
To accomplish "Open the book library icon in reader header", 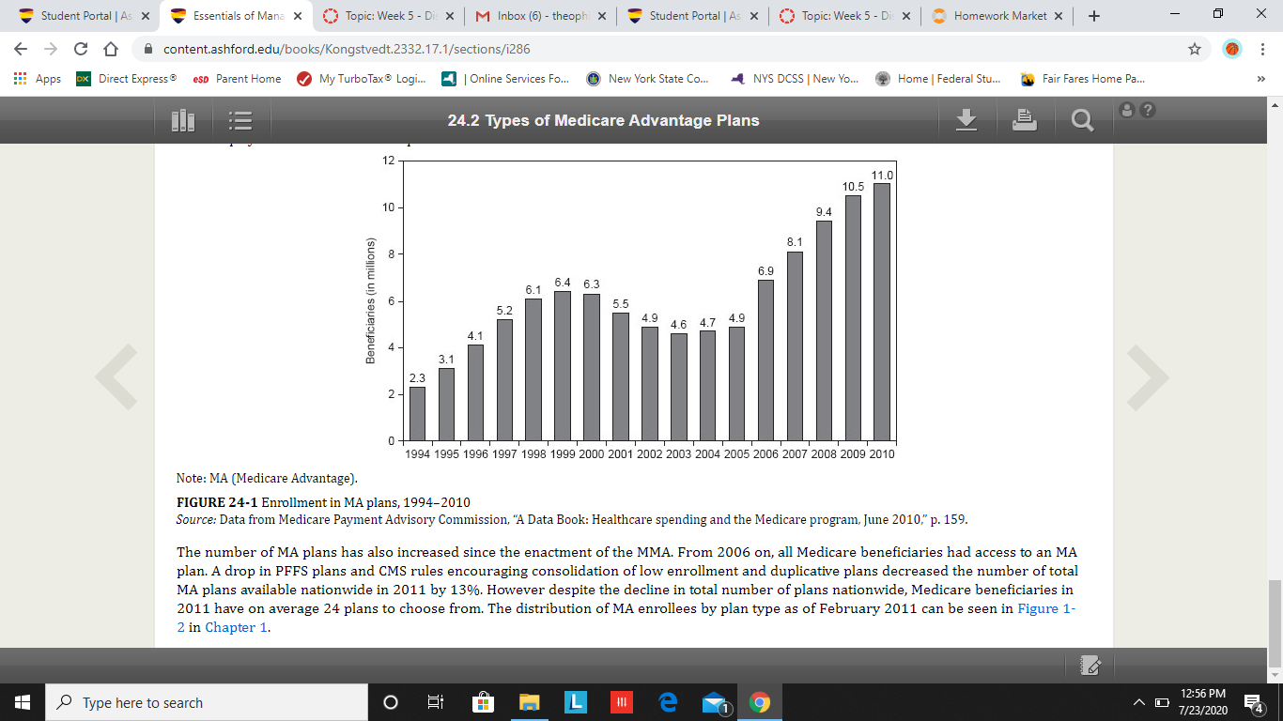I will pos(183,120).
